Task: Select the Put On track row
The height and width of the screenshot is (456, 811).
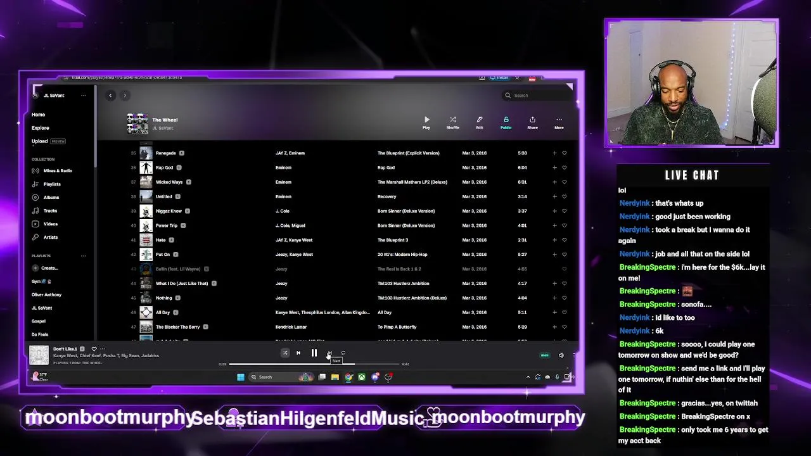Action: (x=348, y=255)
